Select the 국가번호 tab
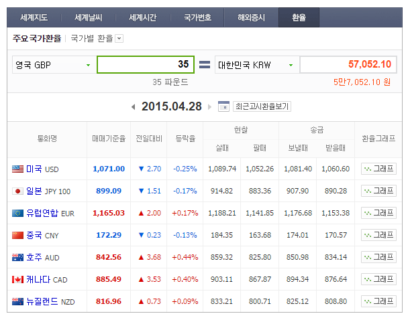408x318 pixels. pyautogui.click(x=197, y=17)
